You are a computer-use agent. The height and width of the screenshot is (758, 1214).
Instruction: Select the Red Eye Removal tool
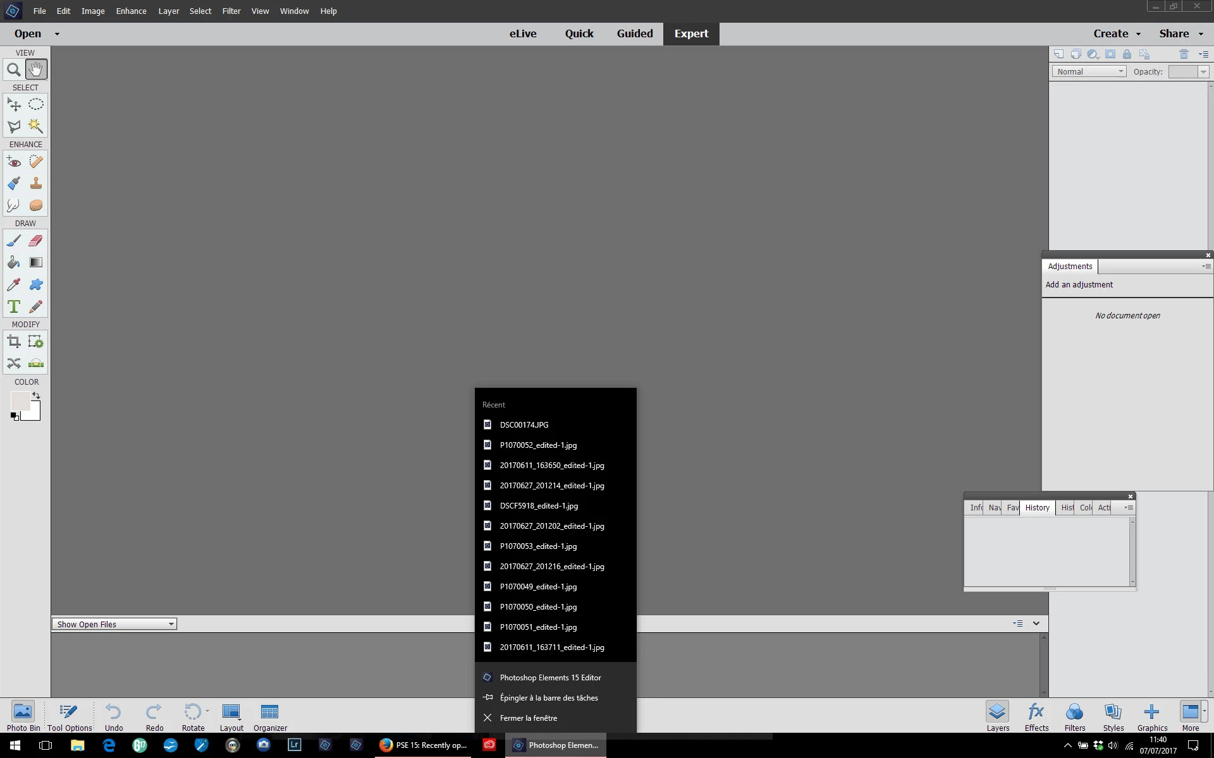pos(13,162)
